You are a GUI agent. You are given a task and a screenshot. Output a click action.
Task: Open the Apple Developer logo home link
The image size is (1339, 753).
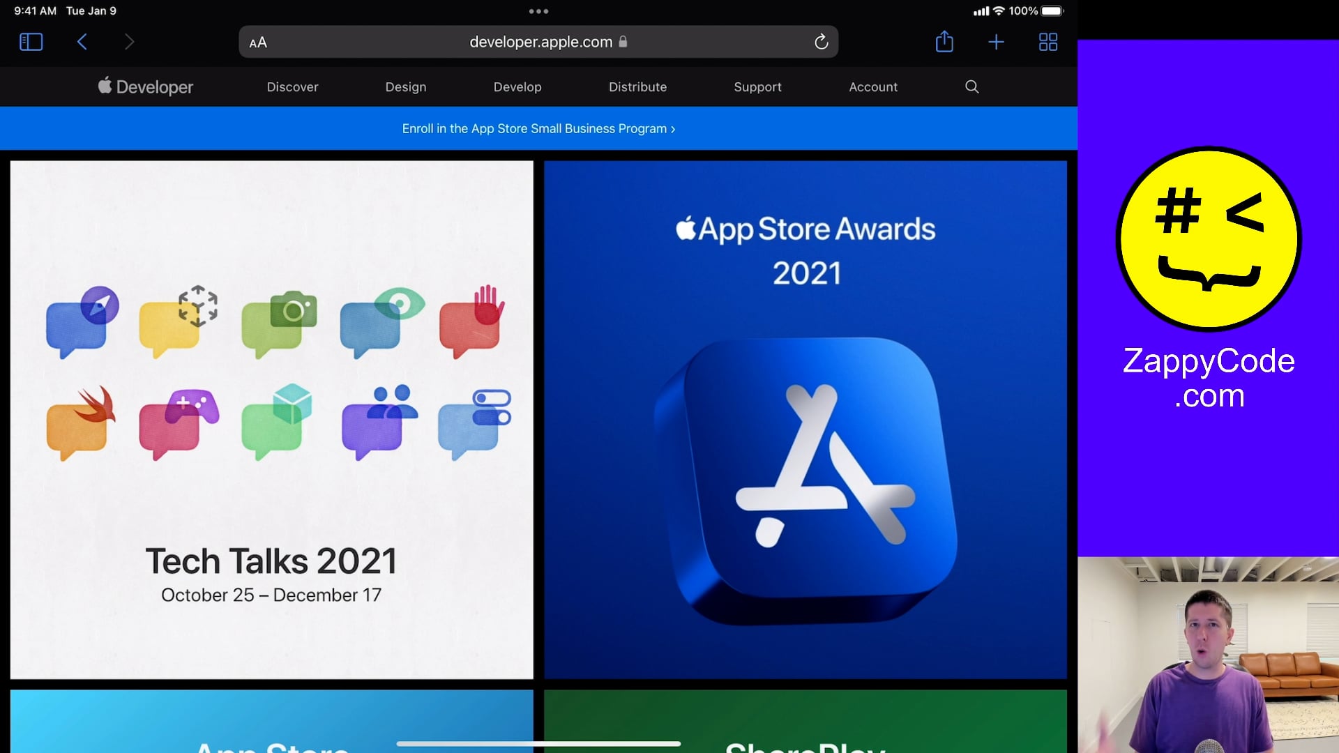tap(145, 86)
